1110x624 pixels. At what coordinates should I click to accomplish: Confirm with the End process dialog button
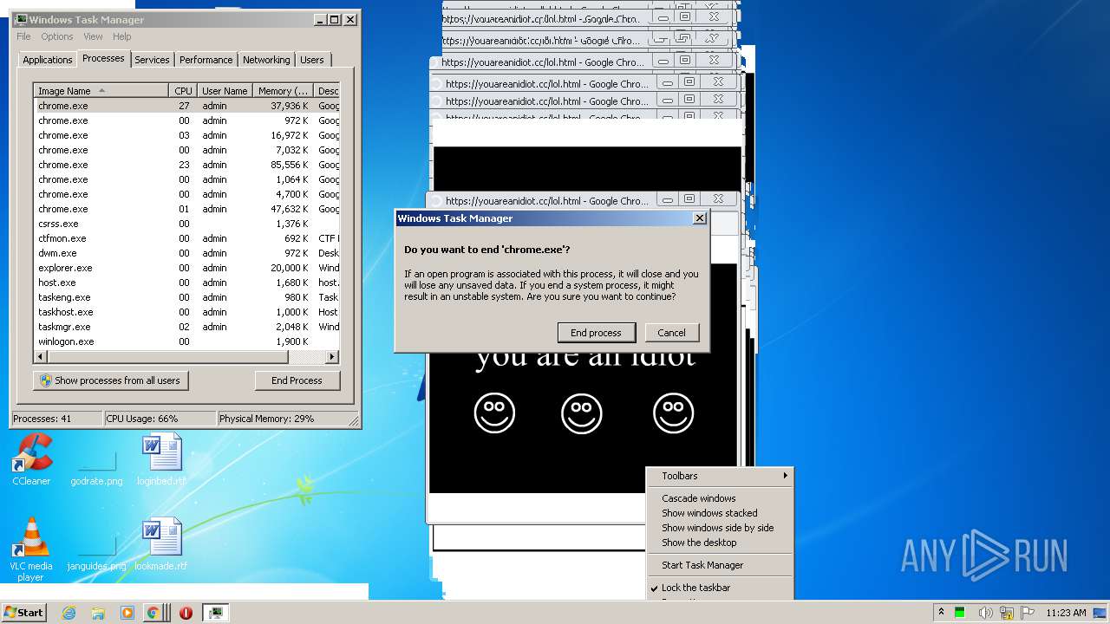[x=596, y=333]
